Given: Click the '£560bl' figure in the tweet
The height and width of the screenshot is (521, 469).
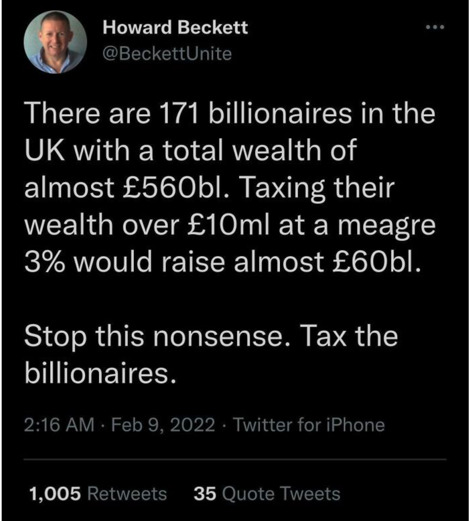Looking at the screenshot, I should click(172, 187).
